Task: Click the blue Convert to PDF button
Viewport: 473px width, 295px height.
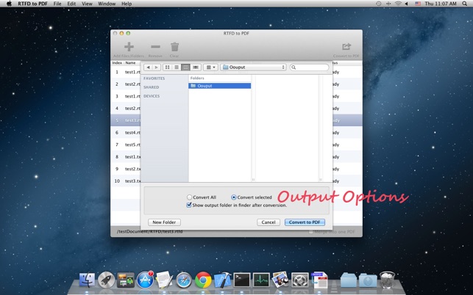Action: [305, 222]
